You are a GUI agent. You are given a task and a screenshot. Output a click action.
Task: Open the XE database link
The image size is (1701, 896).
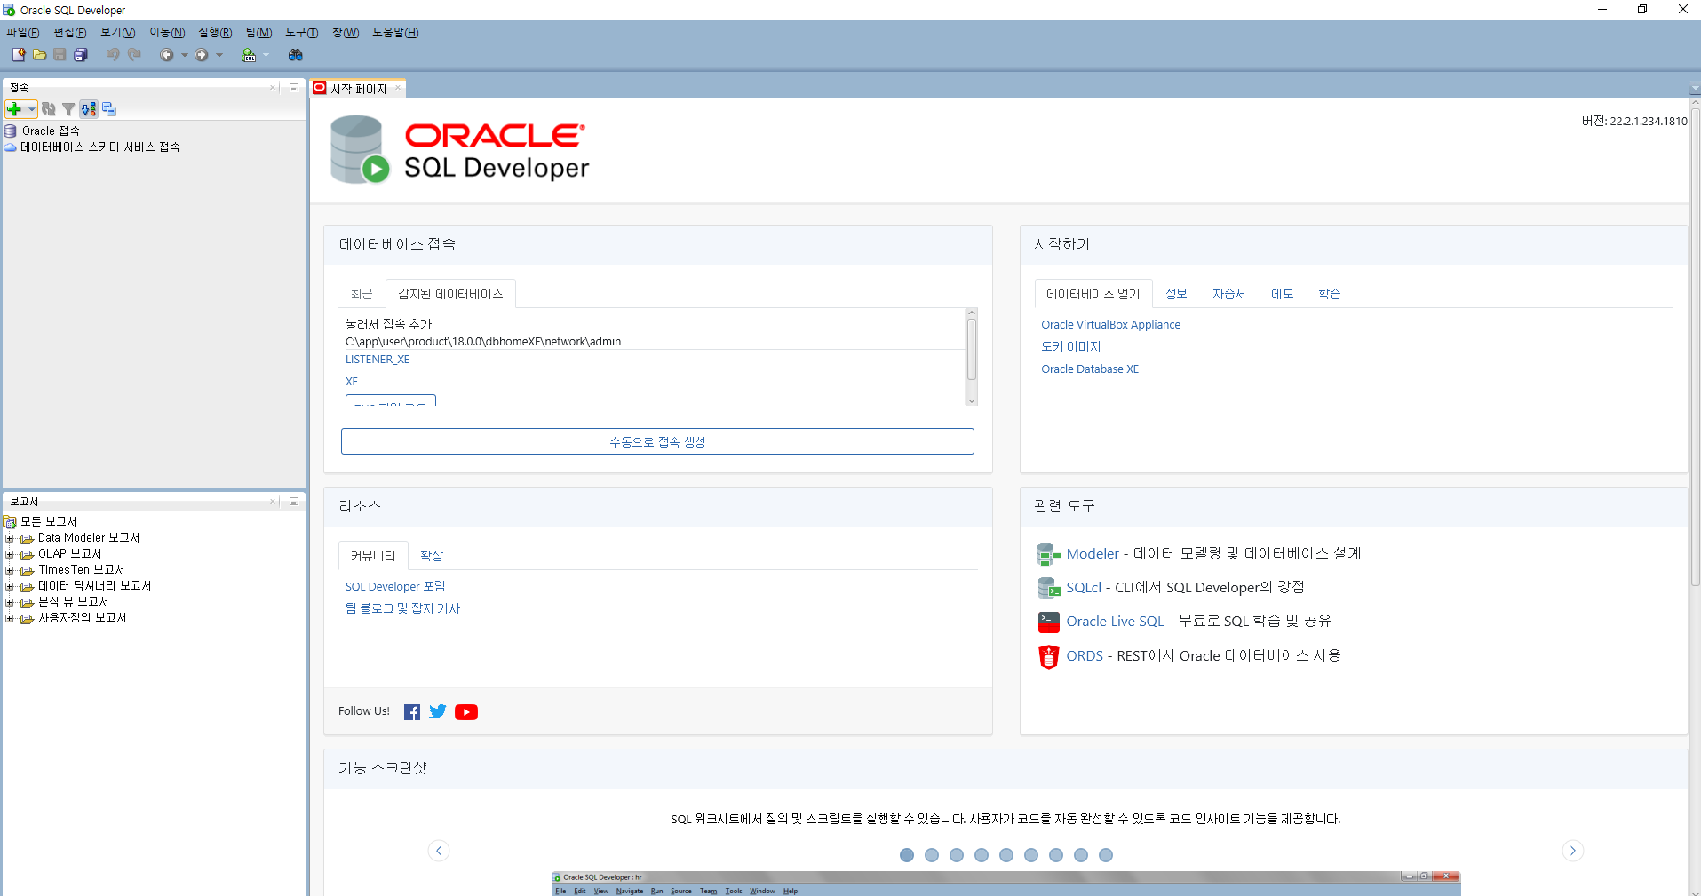(352, 382)
